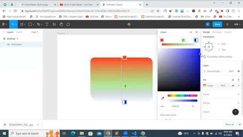Viewport: 243px width, 137px height.
Task: Click Show all downloads
Action: pos(229,124)
